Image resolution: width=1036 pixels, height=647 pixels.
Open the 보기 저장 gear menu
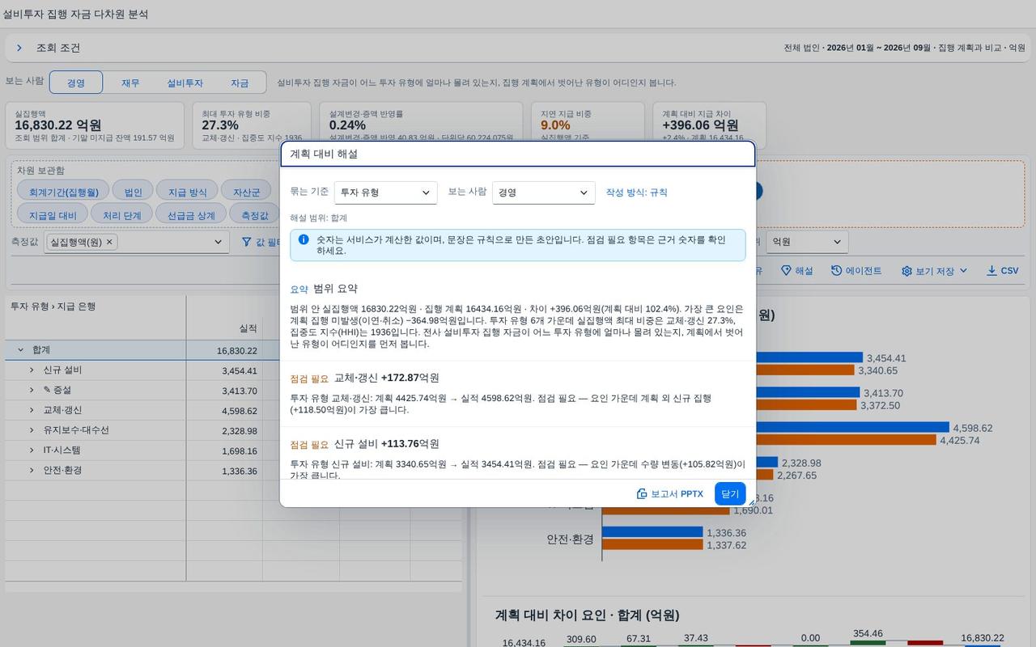tap(934, 270)
